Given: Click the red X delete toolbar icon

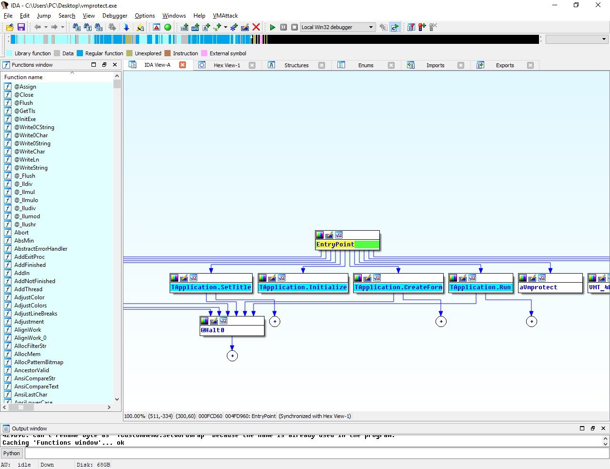Looking at the screenshot, I should click(256, 27).
